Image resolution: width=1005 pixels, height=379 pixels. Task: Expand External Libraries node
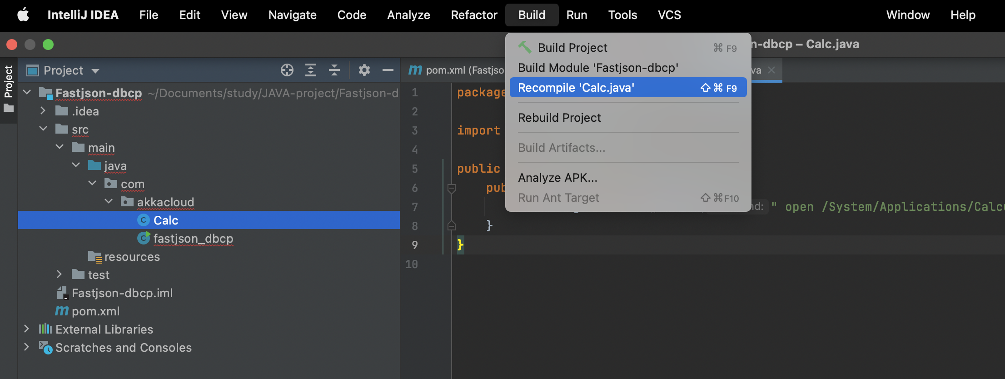26,329
